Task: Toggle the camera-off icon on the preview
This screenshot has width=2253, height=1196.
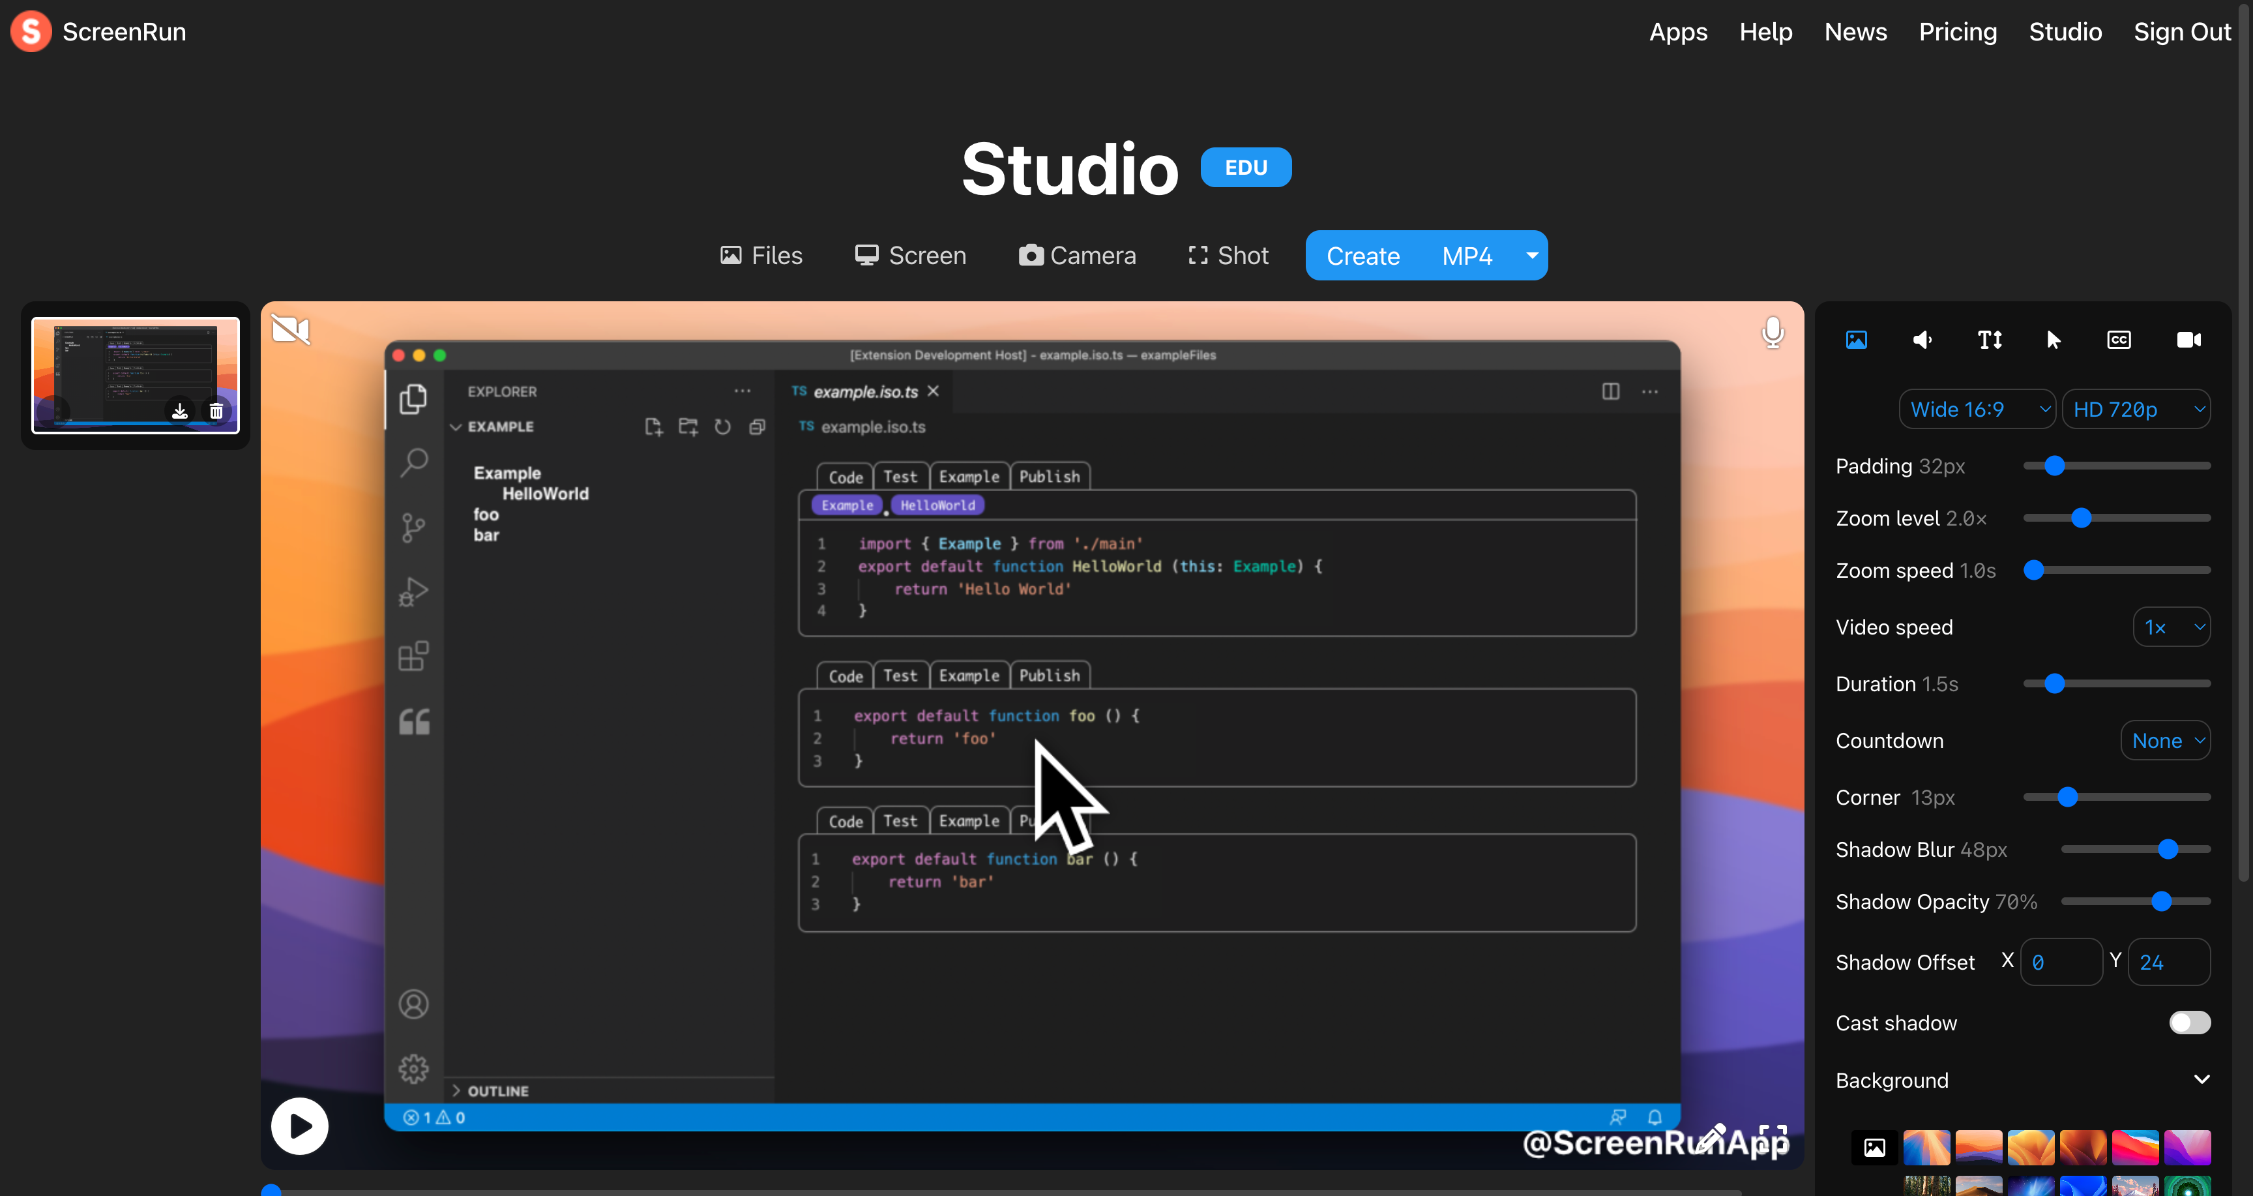Action: click(x=290, y=330)
